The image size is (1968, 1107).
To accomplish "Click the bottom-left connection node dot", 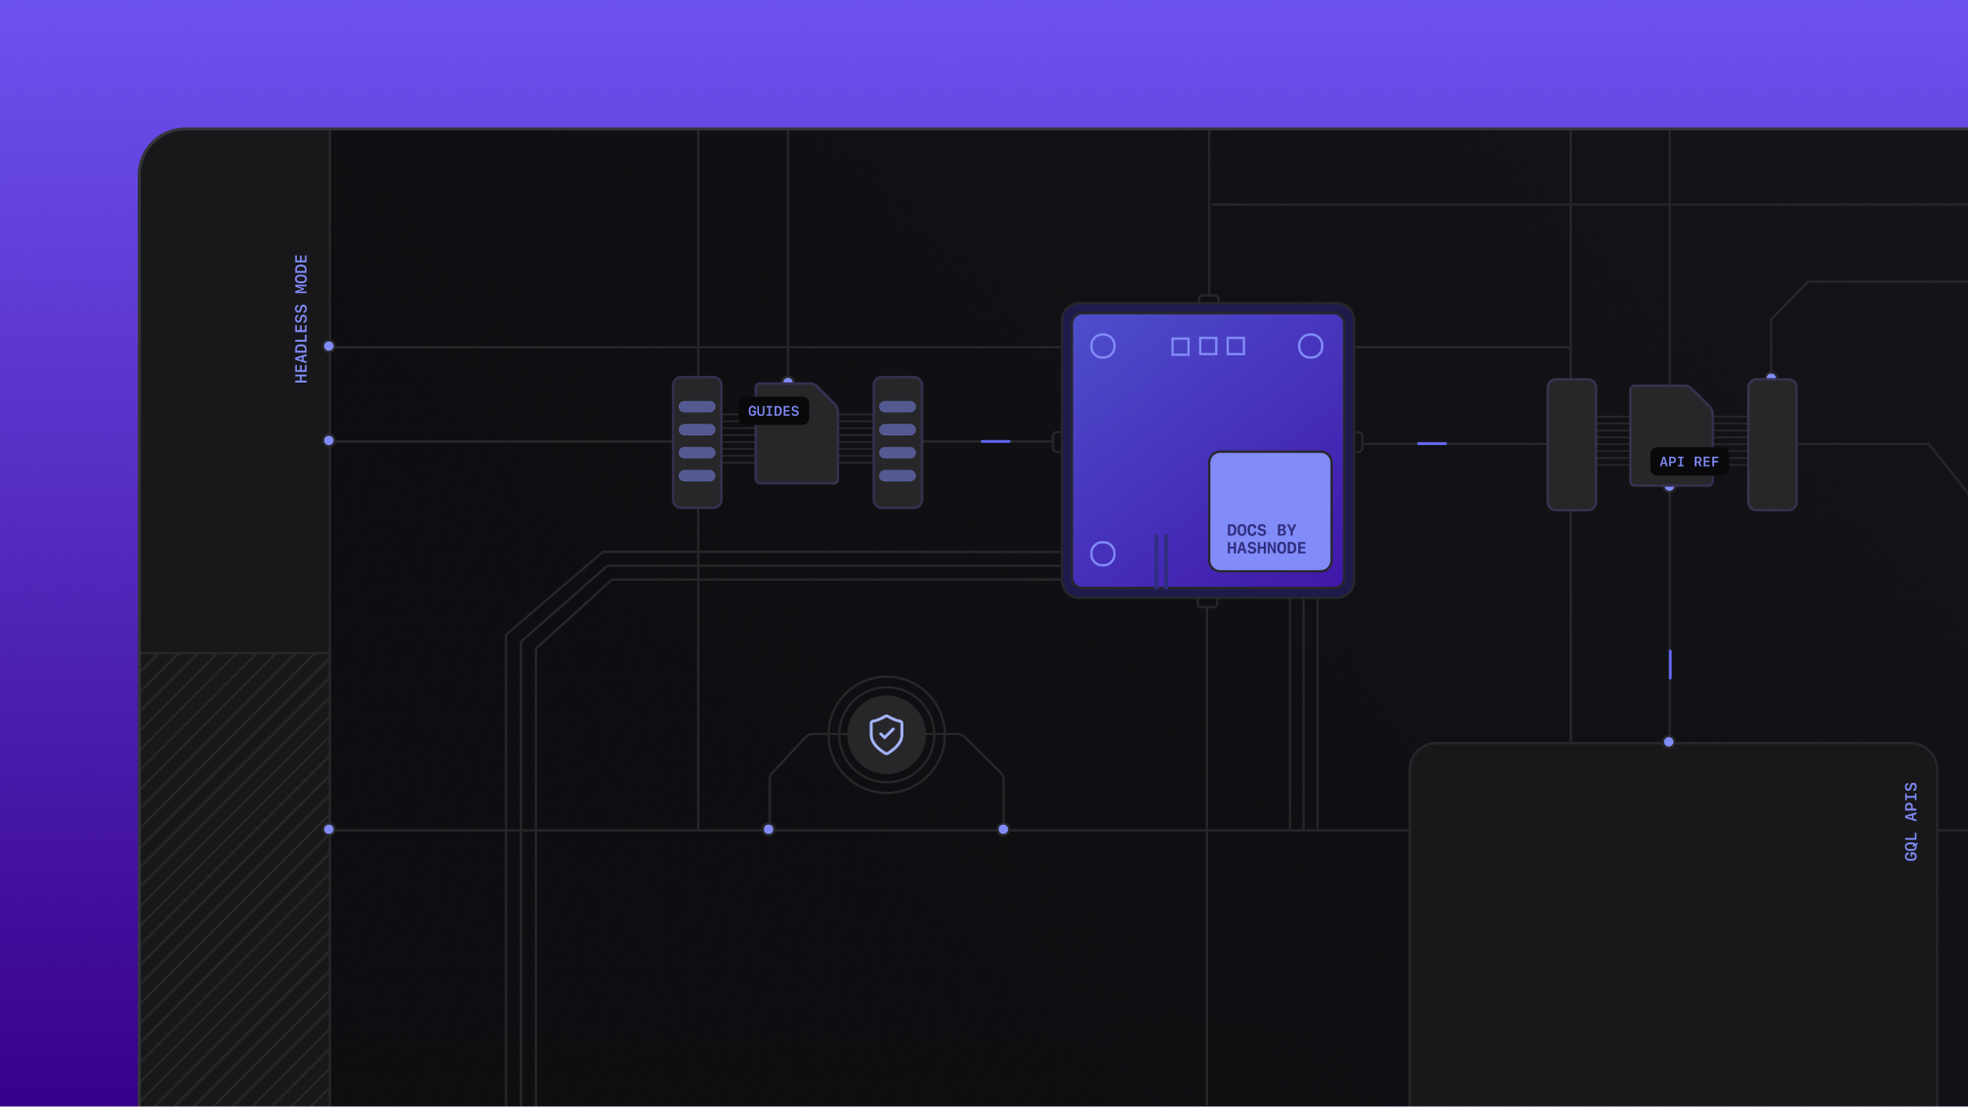I will pos(328,829).
